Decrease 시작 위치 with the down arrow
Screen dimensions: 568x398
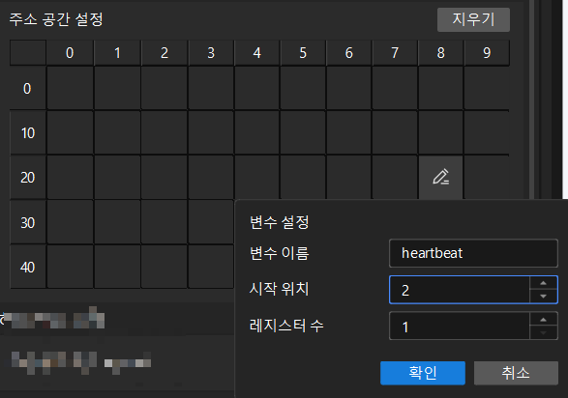click(544, 297)
